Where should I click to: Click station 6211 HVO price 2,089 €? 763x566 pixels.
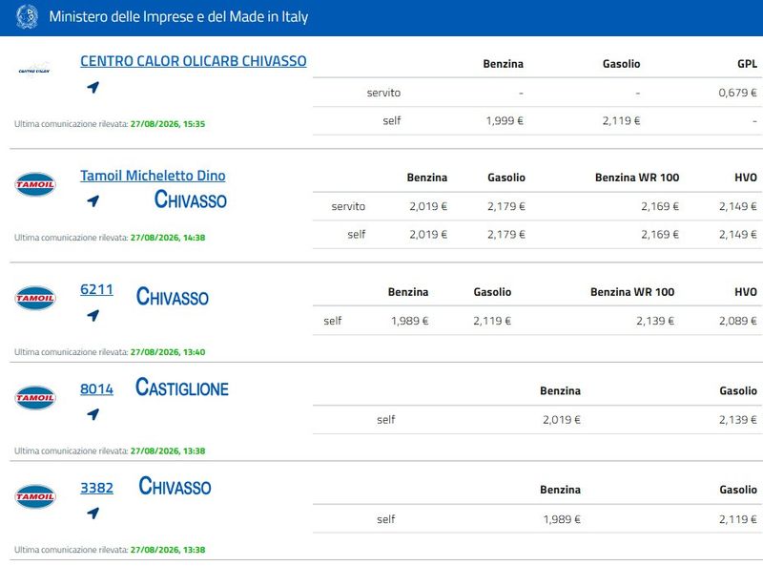pyautogui.click(x=737, y=321)
